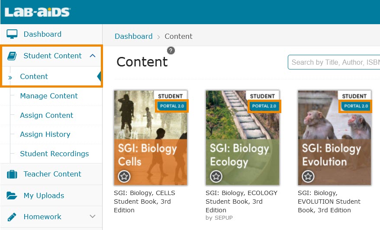Click the Dashboard breadcrumb link
The height and width of the screenshot is (230, 380).
click(x=133, y=36)
